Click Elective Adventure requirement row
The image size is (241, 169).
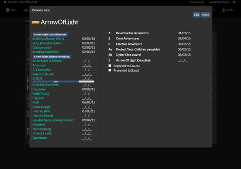[129, 44]
